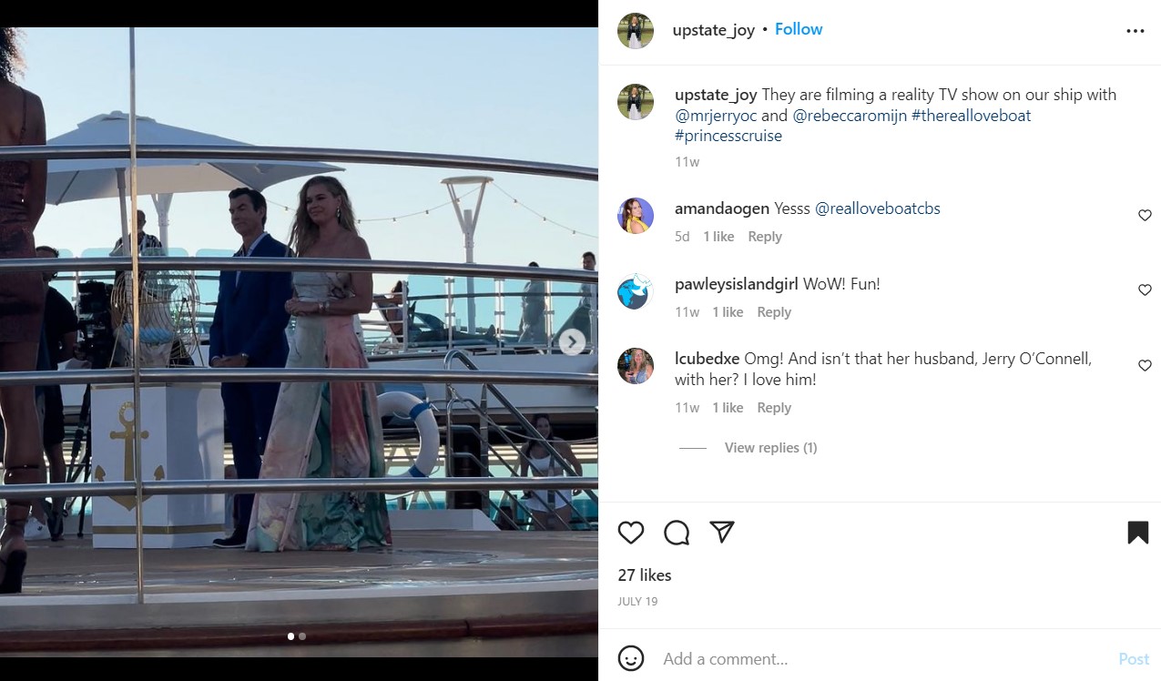Click the Add a comment field
The height and width of the screenshot is (681, 1161).
883,658
